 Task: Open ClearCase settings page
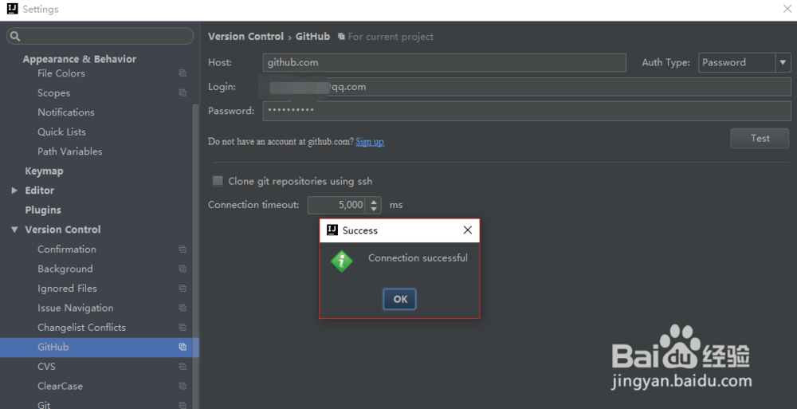pyautogui.click(x=60, y=386)
